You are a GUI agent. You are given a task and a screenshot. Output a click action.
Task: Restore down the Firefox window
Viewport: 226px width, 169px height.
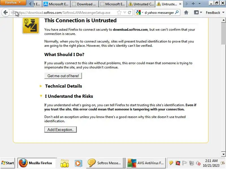217,3
